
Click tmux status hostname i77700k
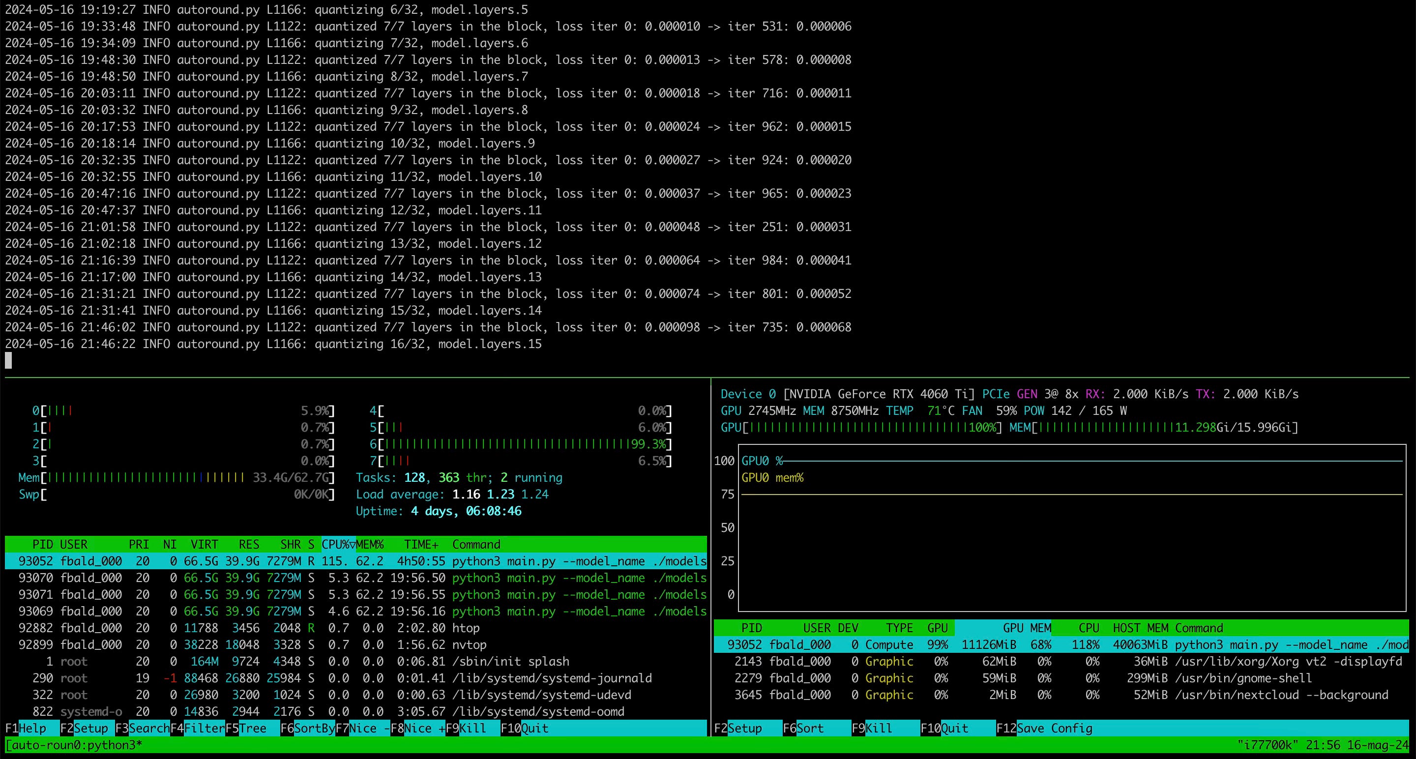1268,745
